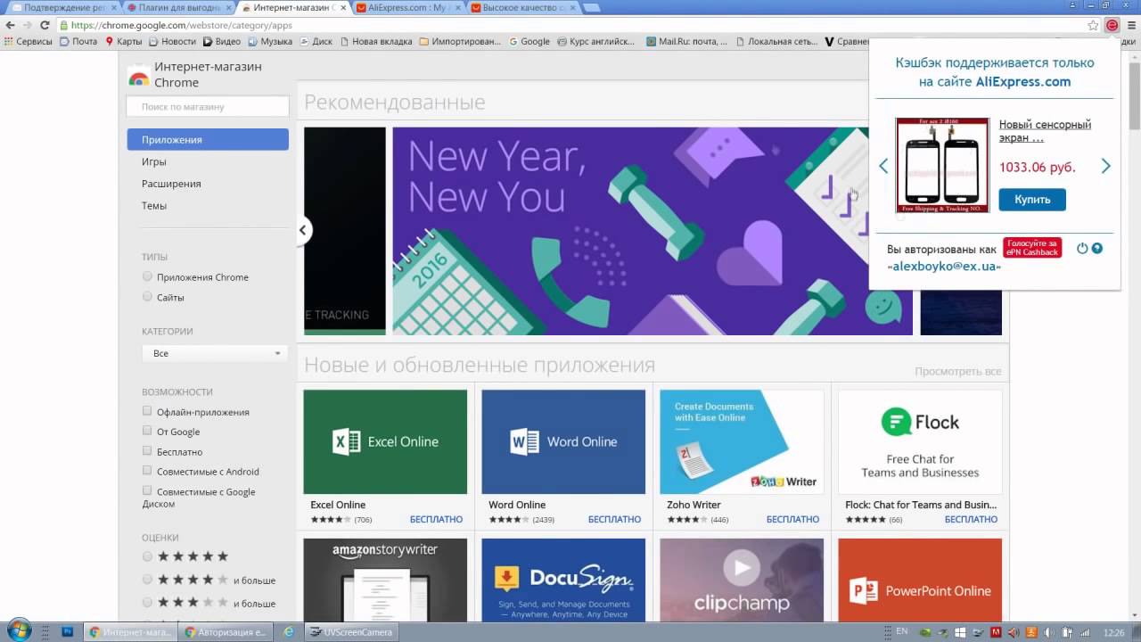The width and height of the screenshot is (1141, 642).
Task: Open the 'Импортирован...' bookmarks folder
Action: (x=460, y=41)
